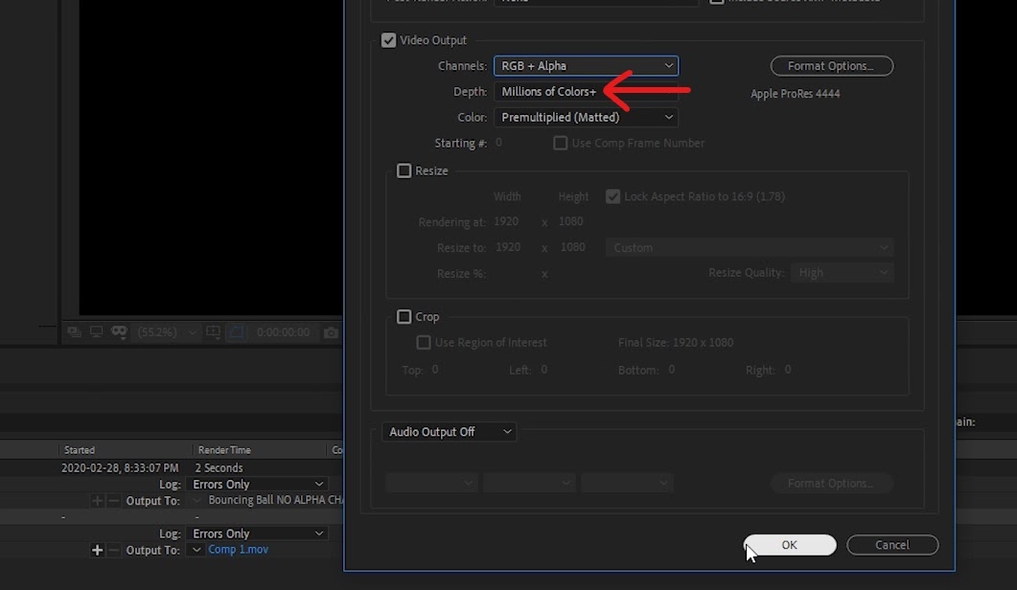Confirm the settings with OK
This screenshot has width=1017, height=590.
pyautogui.click(x=789, y=545)
